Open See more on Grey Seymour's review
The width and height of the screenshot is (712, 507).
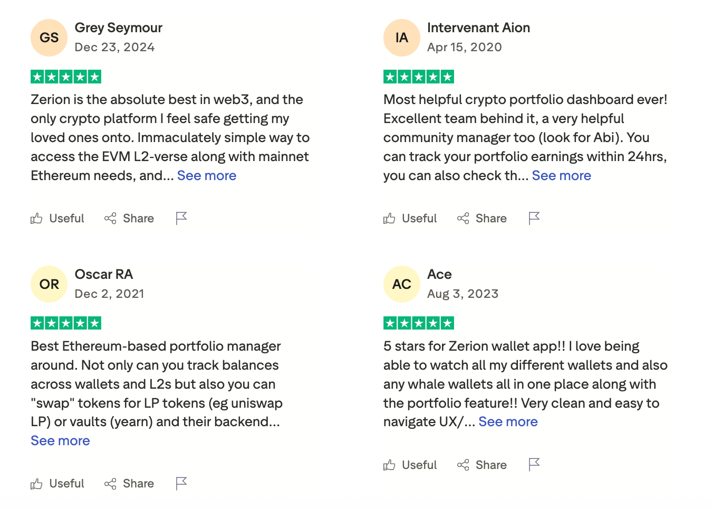coord(206,175)
